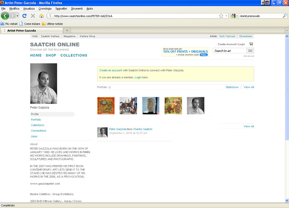Open the Visualizza menu
Screen dimensions: 289x208
point(29,9)
